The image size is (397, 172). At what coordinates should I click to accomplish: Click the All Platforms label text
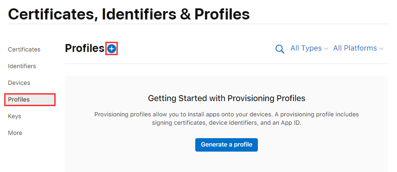(355, 48)
